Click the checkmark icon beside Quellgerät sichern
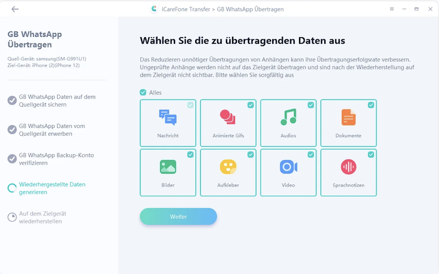Viewport: 439px width, 274px height. [x=12, y=101]
